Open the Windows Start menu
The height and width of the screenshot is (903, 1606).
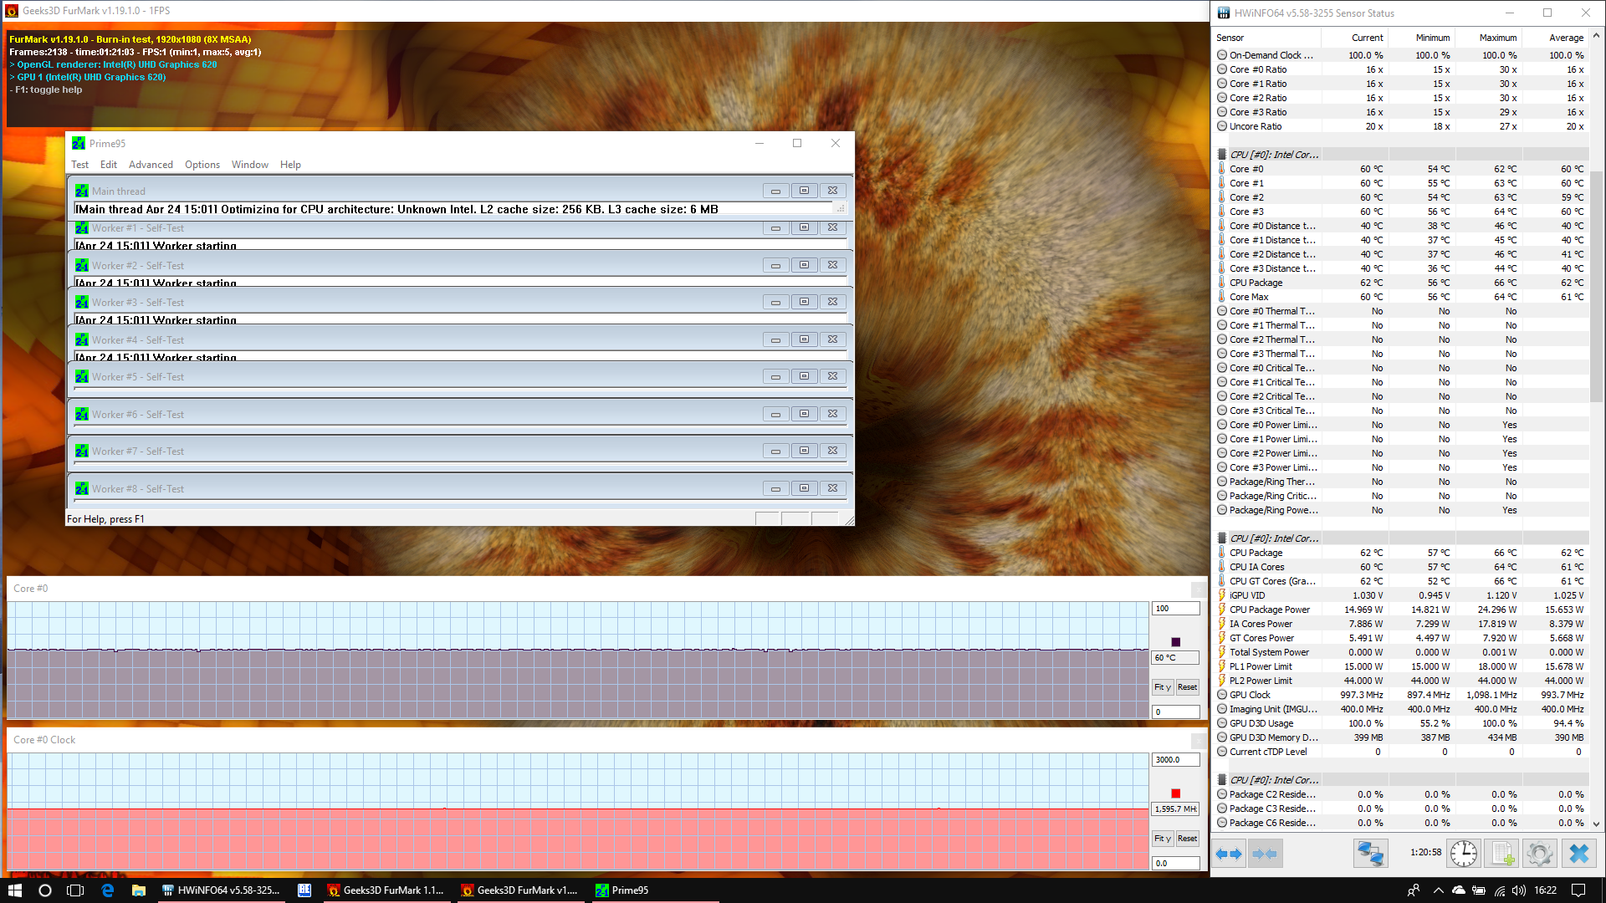14,890
